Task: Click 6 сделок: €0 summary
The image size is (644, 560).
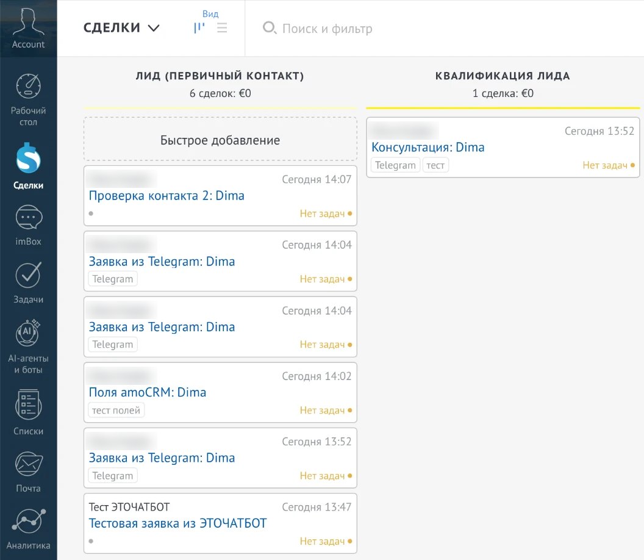Action: 220,94
